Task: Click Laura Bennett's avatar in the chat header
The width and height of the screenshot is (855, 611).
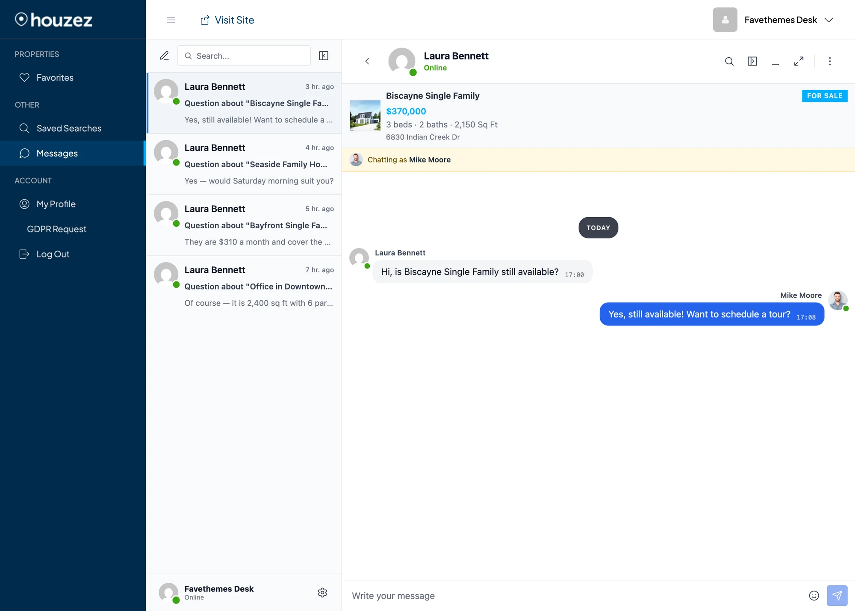Action: pos(402,61)
